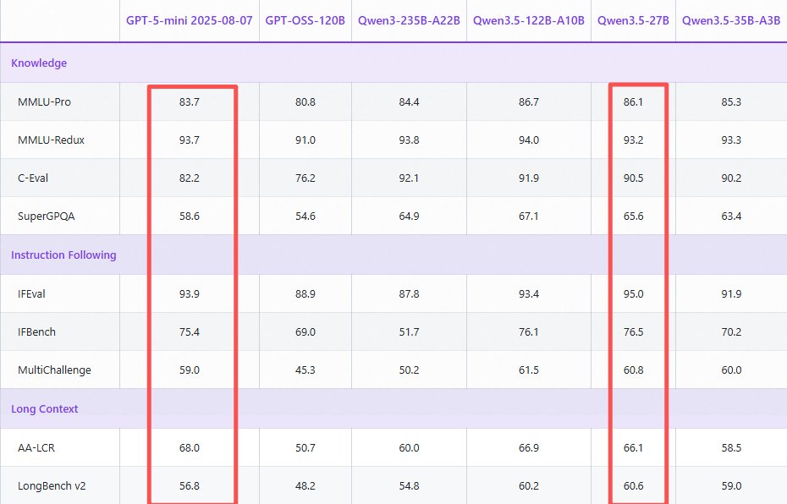Viewport: 787px width, 504px height.
Task: Select the SuperGPQA score 58.6
Action: pyautogui.click(x=190, y=216)
